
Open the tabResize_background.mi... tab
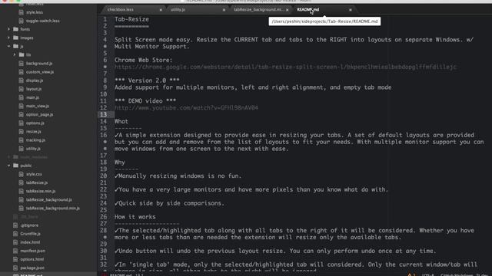pyautogui.click(x=258, y=10)
